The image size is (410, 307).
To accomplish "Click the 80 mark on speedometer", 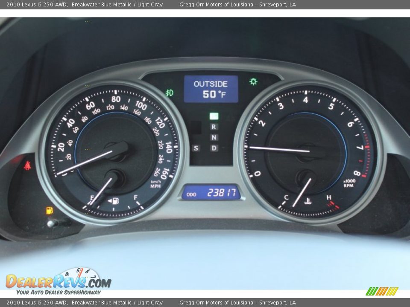I will click(116, 99).
